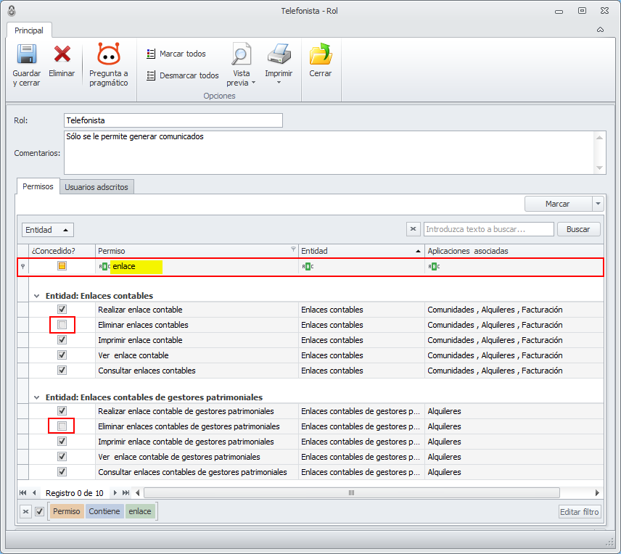Uncheck Realizar enlace contable permission
621x554 pixels.
(x=62, y=310)
